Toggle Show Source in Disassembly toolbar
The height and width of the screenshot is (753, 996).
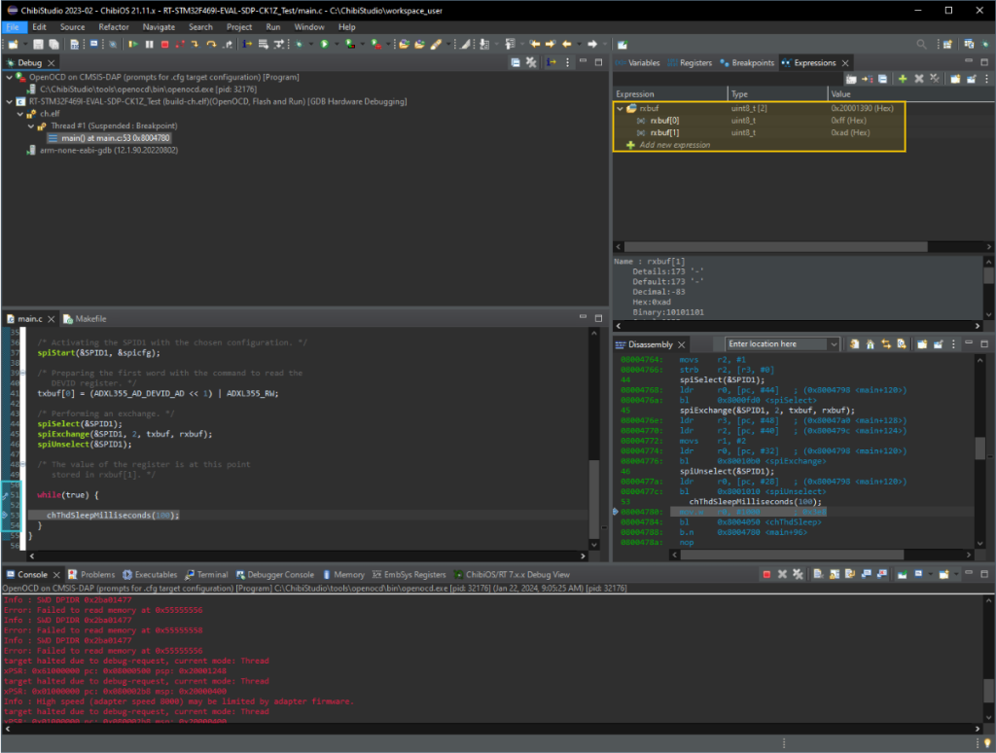point(902,344)
